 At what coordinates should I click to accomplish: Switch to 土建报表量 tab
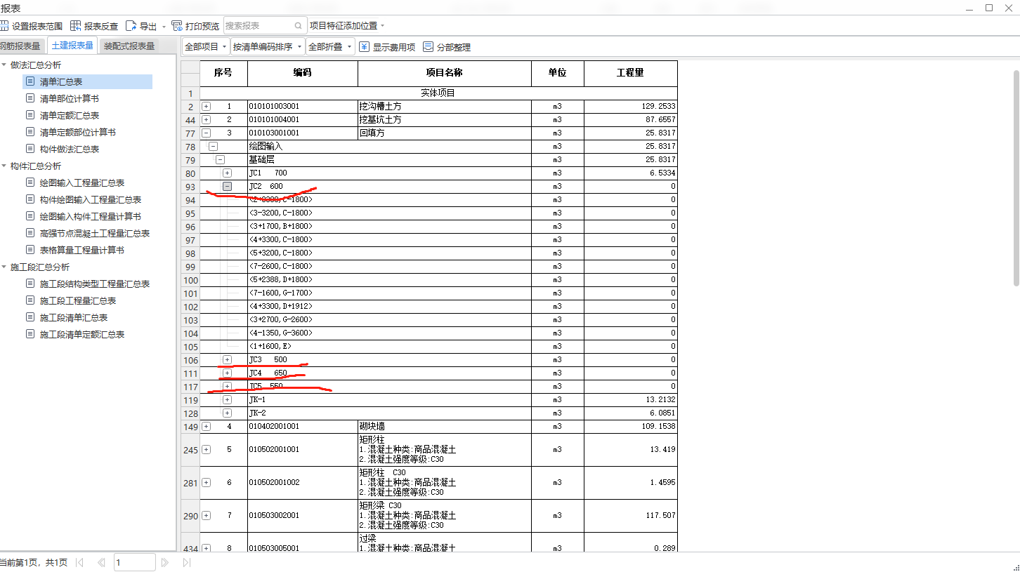(x=72, y=46)
